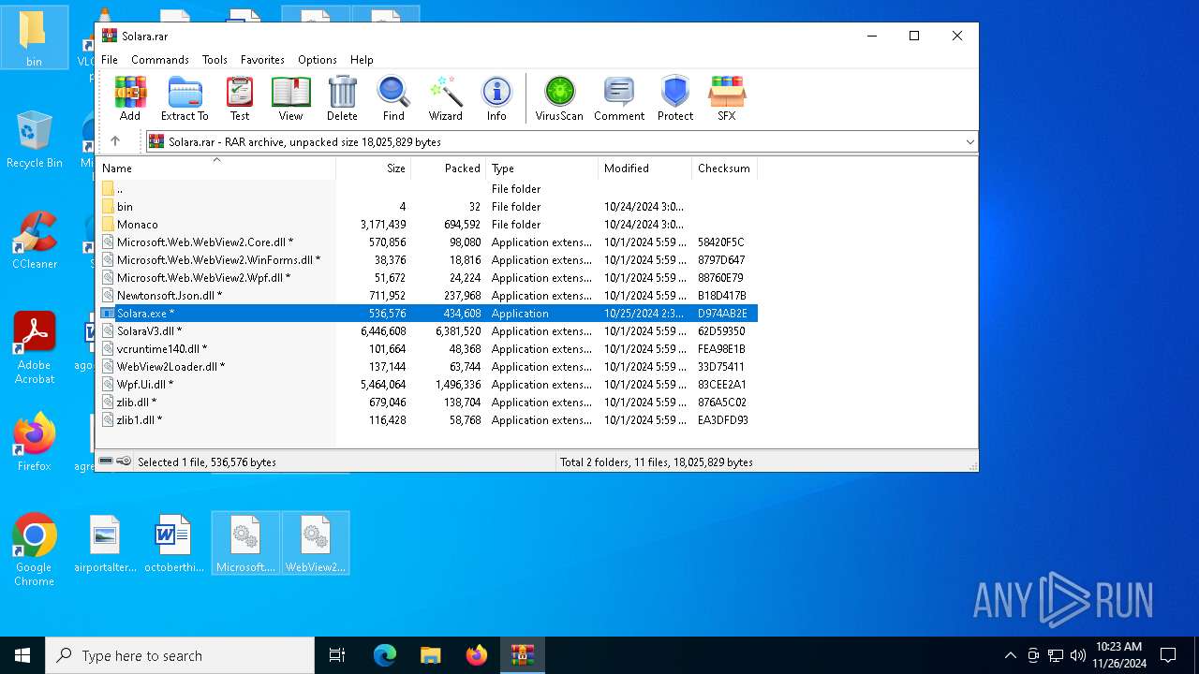The image size is (1199, 674).
Task: Click the Extract To toolbar icon
Action: click(x=185, y=99)
